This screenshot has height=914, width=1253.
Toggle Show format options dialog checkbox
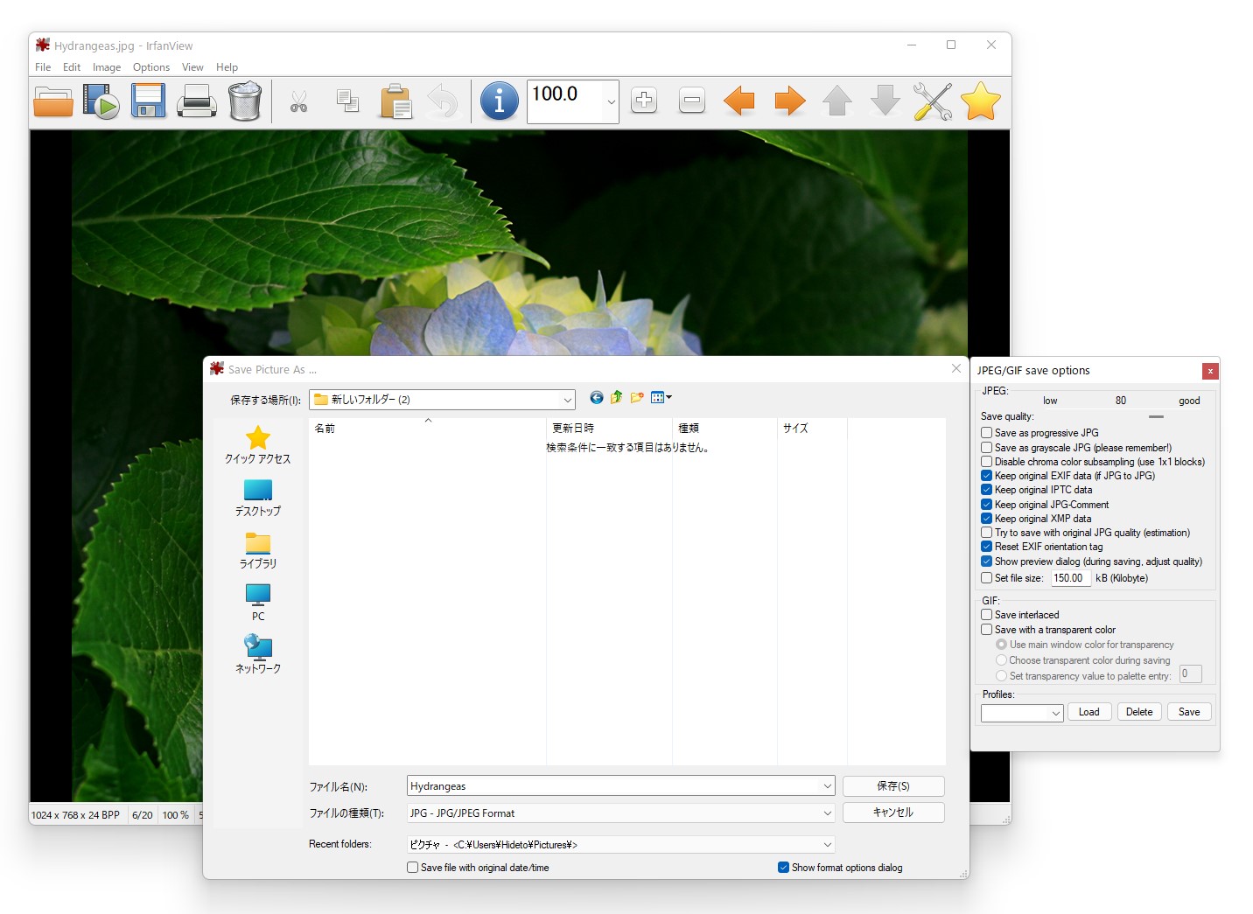coord(783,868)
